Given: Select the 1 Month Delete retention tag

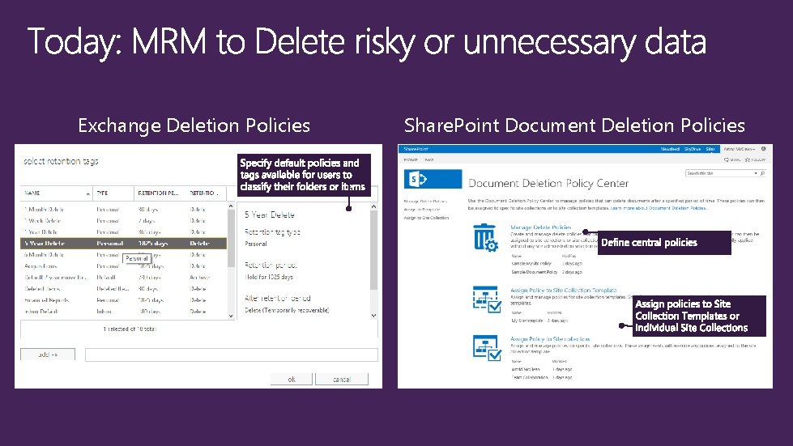Looking at the screenshot, I should 123,209.
